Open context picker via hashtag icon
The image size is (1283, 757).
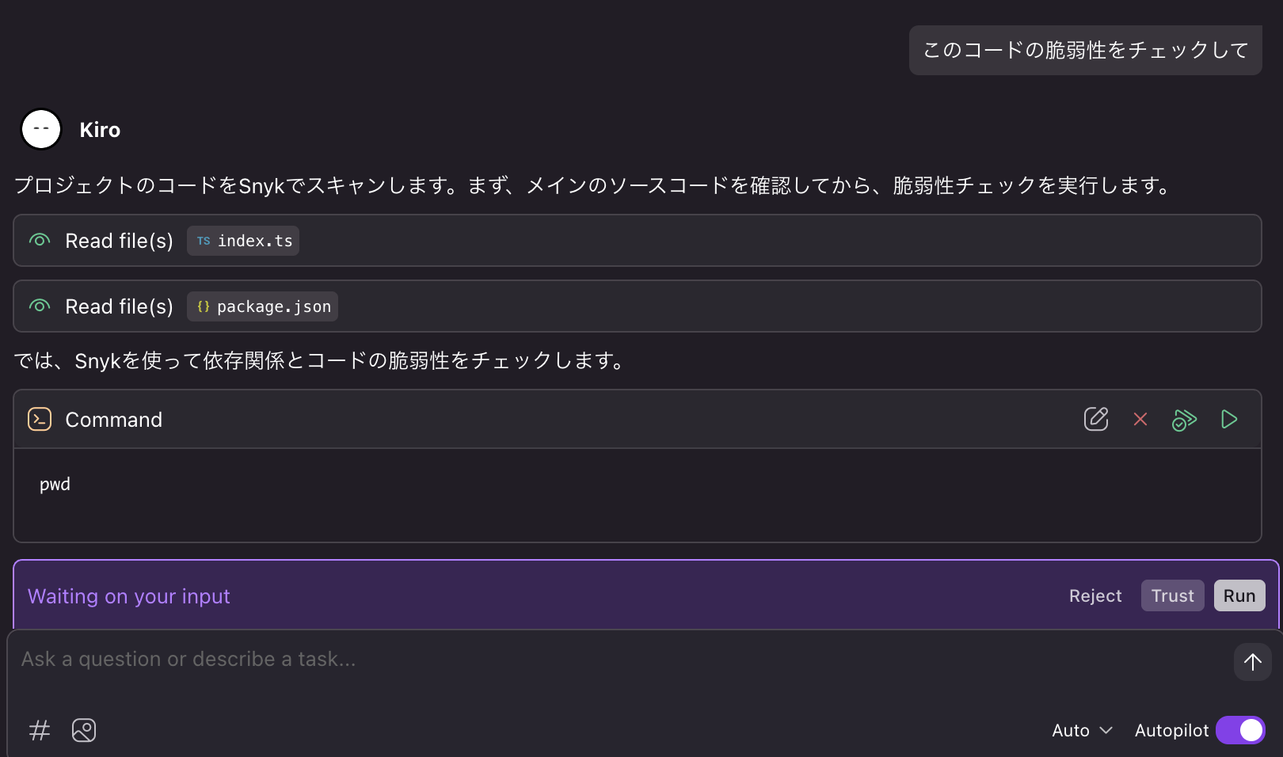tap(39, 730)
